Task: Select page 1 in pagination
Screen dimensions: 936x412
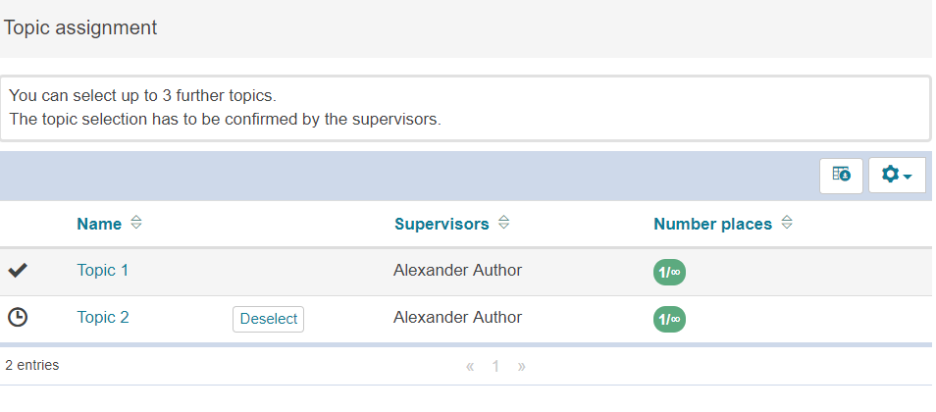Action: [495, 366]
